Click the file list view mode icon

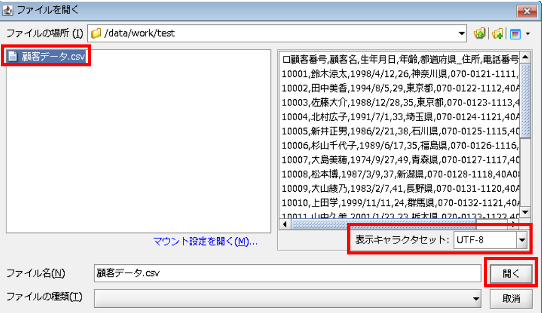click(515, 33)
